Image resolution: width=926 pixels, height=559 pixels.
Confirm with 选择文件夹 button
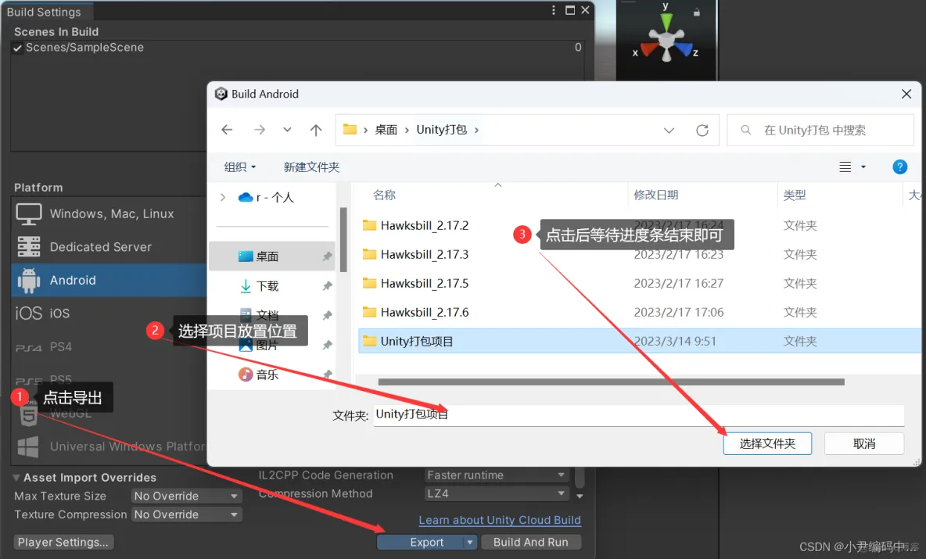click(767, 443)
